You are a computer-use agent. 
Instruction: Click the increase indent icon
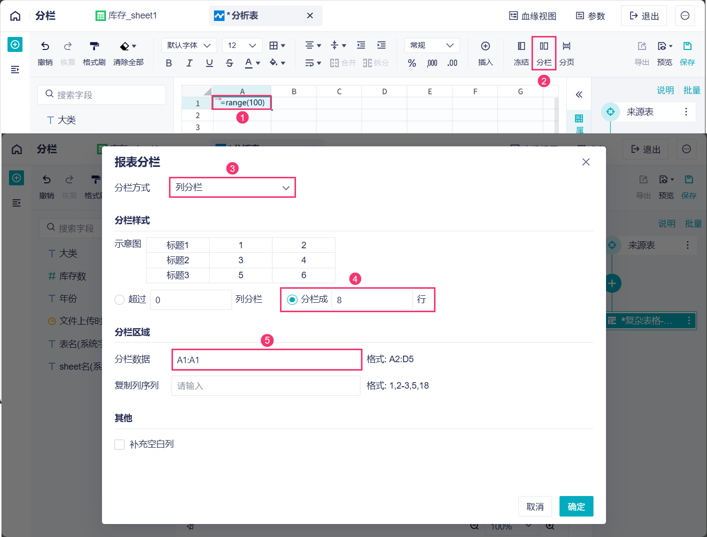click(x=381, y=45)
